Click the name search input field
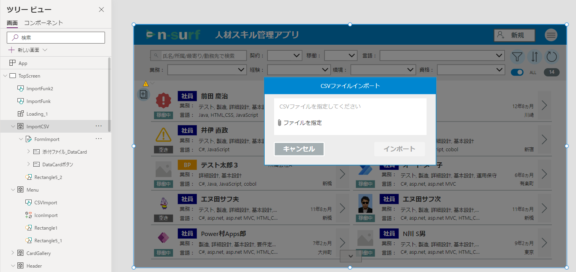Image resolution: width=576 pixels, height=272 pixels. [198, 56]
